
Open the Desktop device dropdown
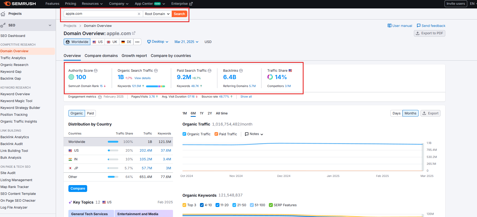tap(158, 42)
